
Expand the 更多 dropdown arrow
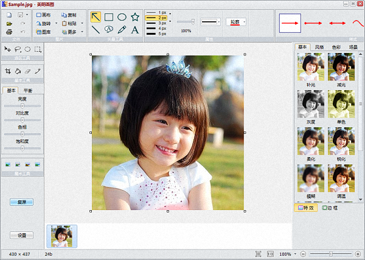(x=83, y=31)
